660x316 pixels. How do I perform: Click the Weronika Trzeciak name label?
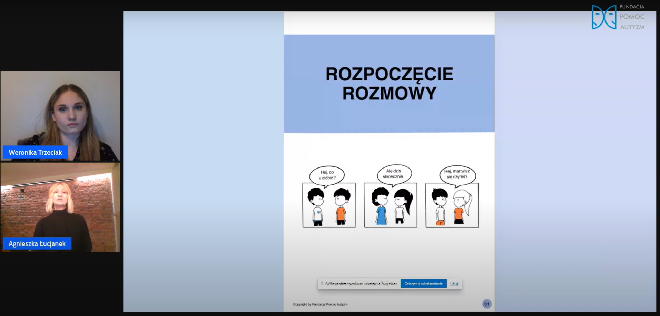click(x=35, y=152)
